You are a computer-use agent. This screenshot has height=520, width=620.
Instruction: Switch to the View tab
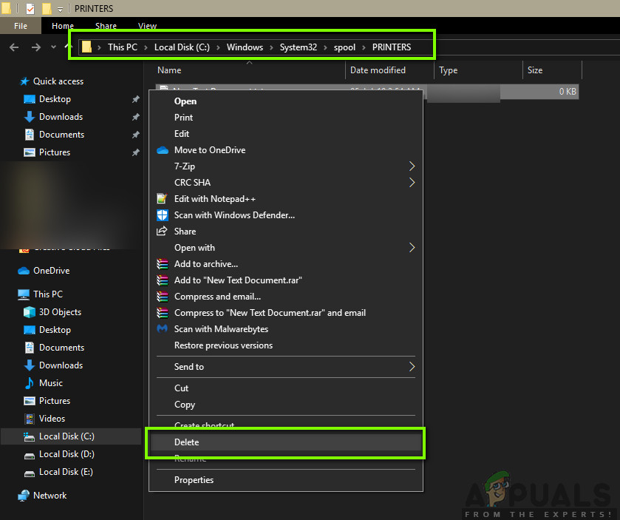146,25
